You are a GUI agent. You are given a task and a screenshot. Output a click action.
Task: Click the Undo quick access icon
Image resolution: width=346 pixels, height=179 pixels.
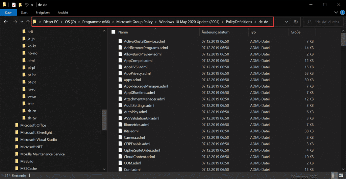point(26,5)
